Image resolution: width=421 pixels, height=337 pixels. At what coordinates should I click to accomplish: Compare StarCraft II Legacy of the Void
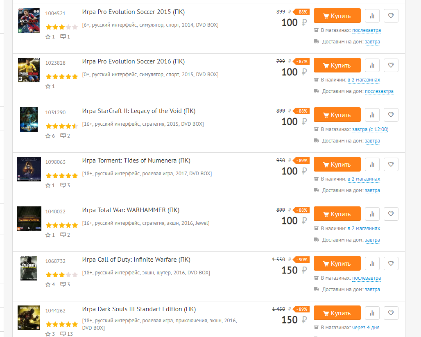[372, 115]
